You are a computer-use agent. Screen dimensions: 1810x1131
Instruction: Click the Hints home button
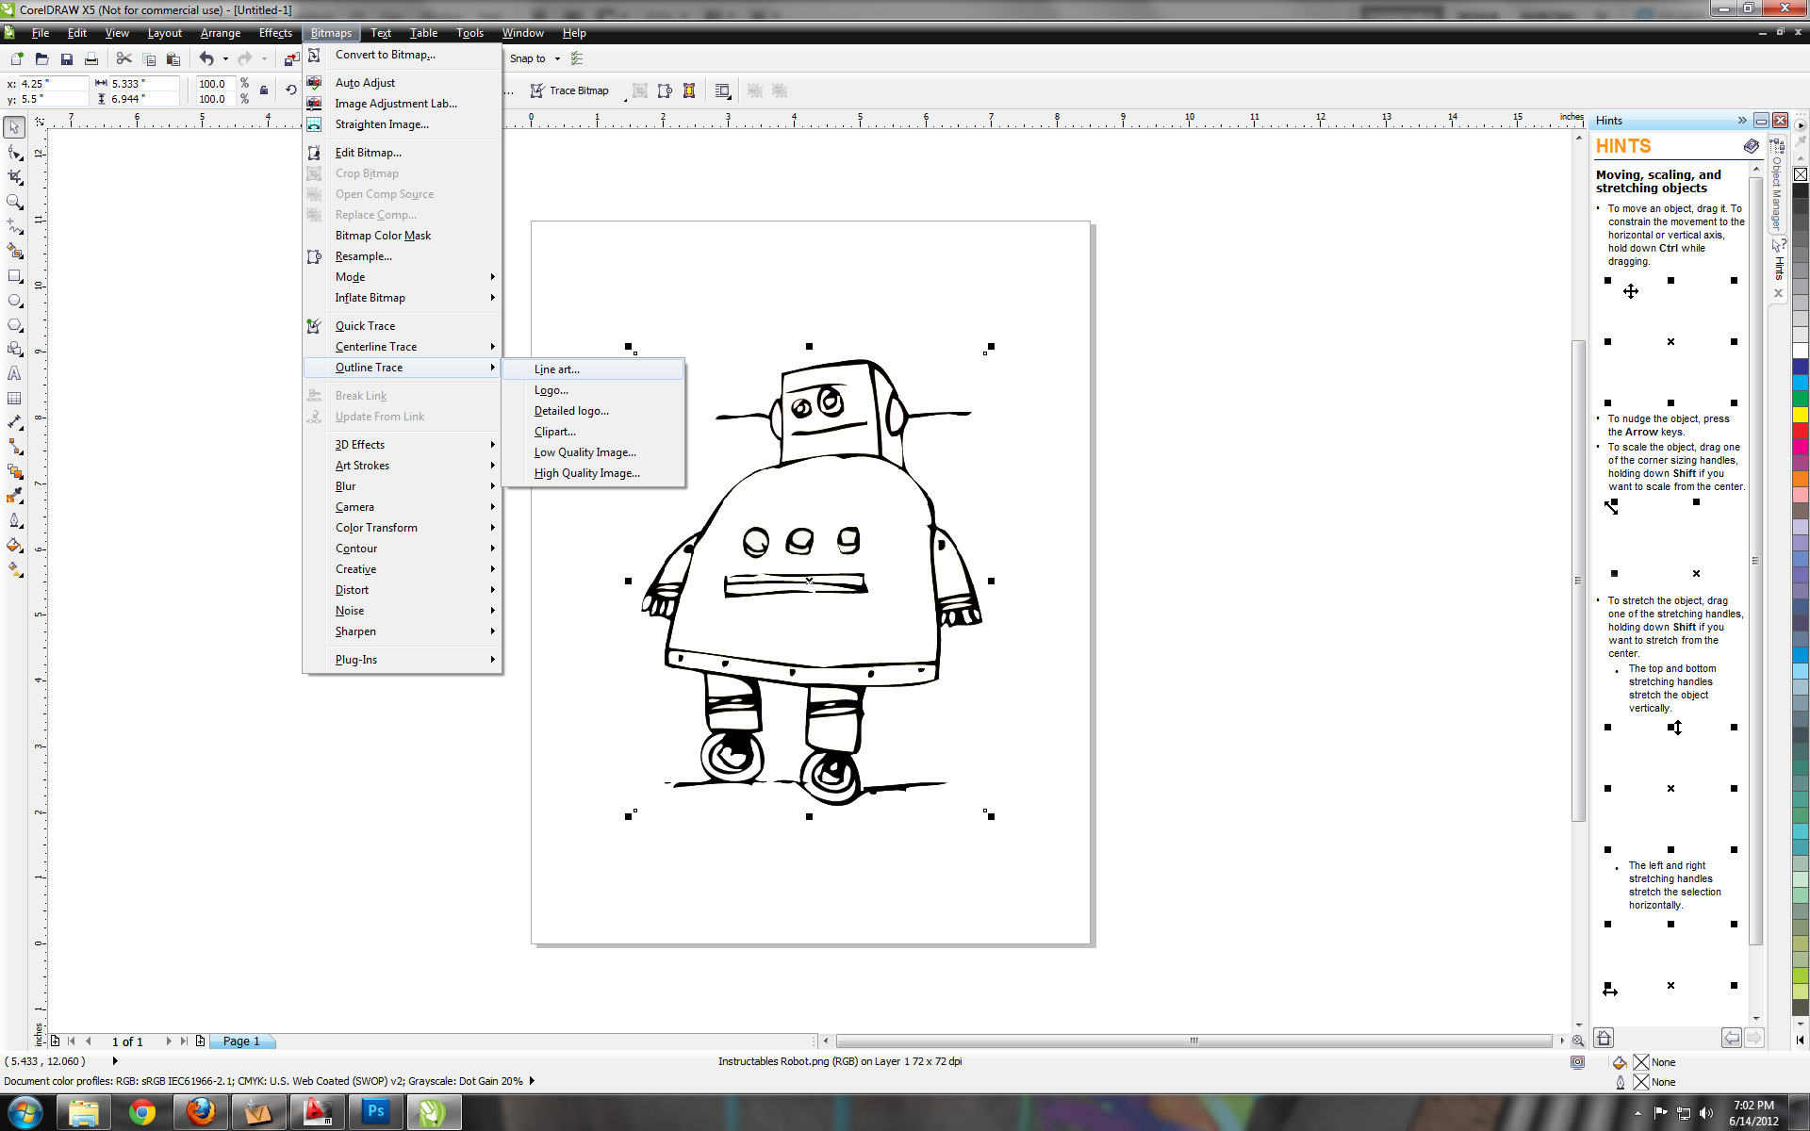(x=1604, y=1038)
